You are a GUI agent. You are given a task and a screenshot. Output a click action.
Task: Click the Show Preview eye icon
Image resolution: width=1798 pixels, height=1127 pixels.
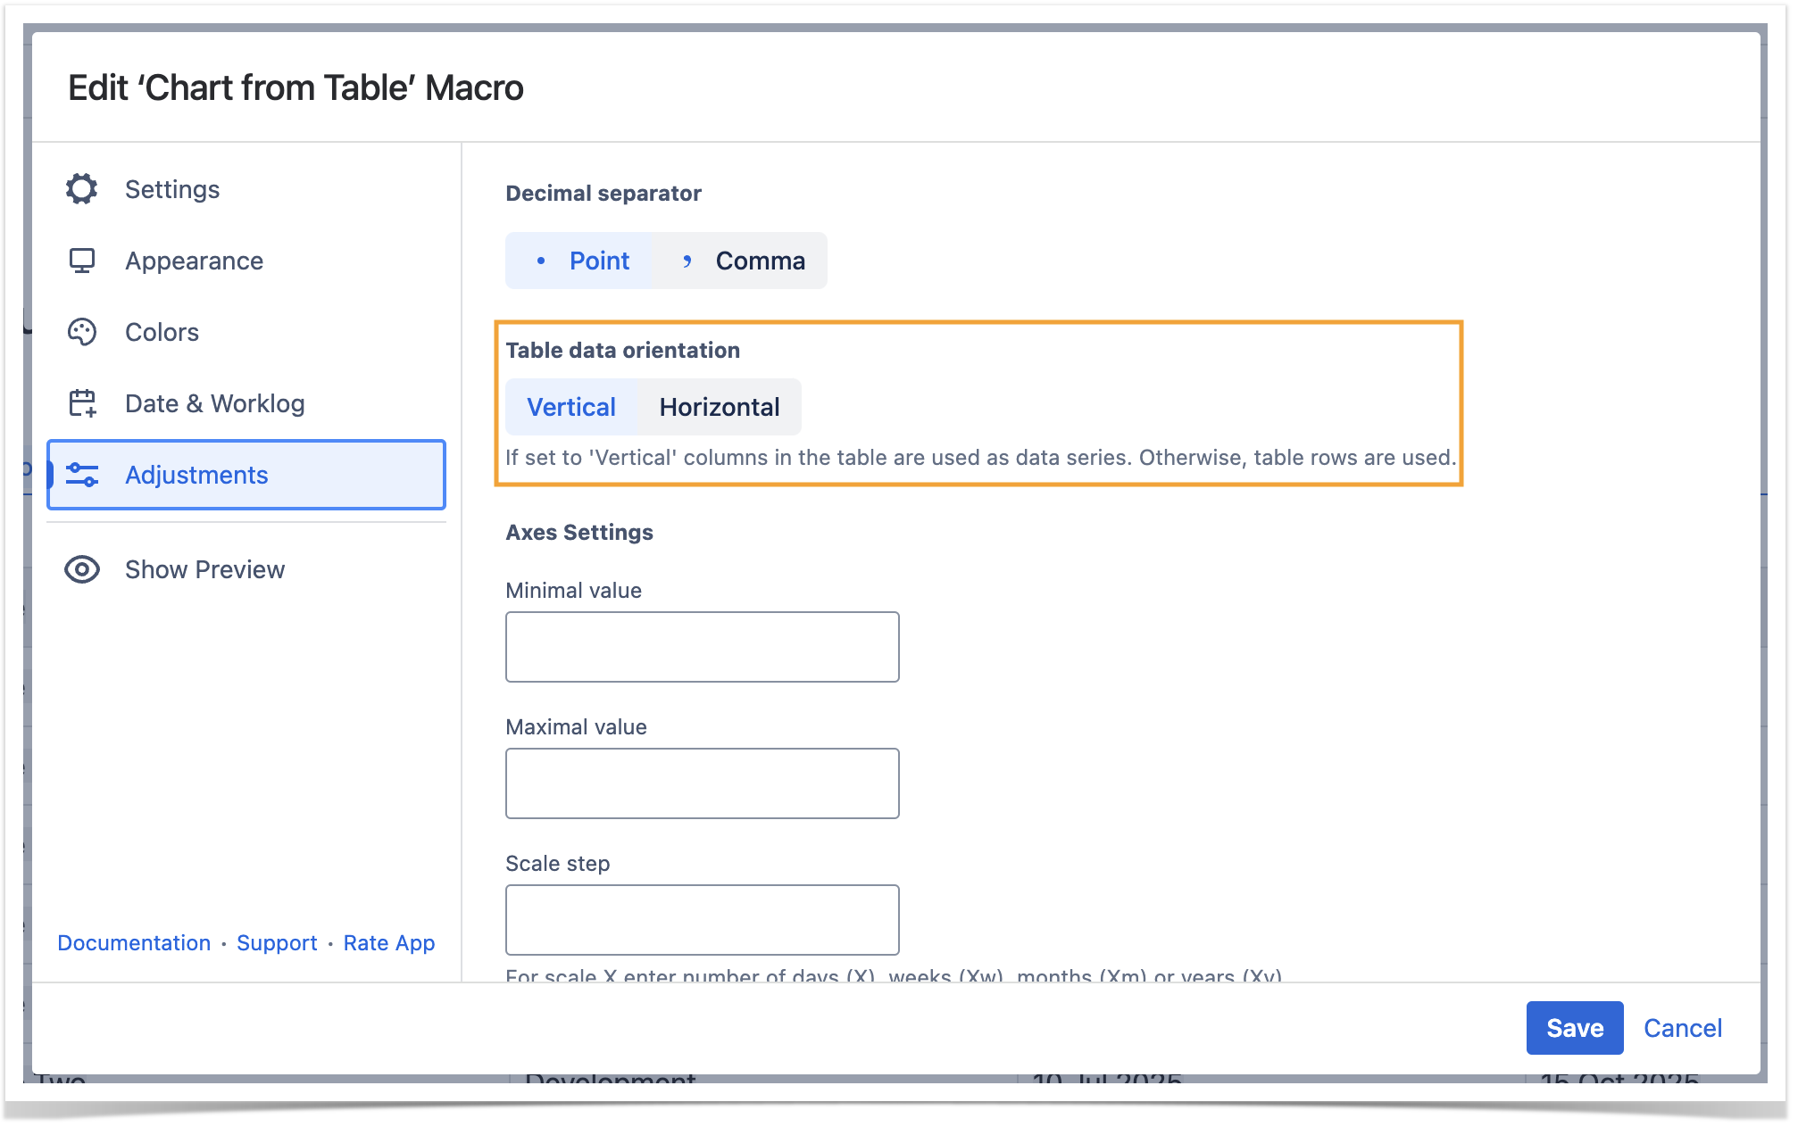pyautogui.click(x=81, y=569)
